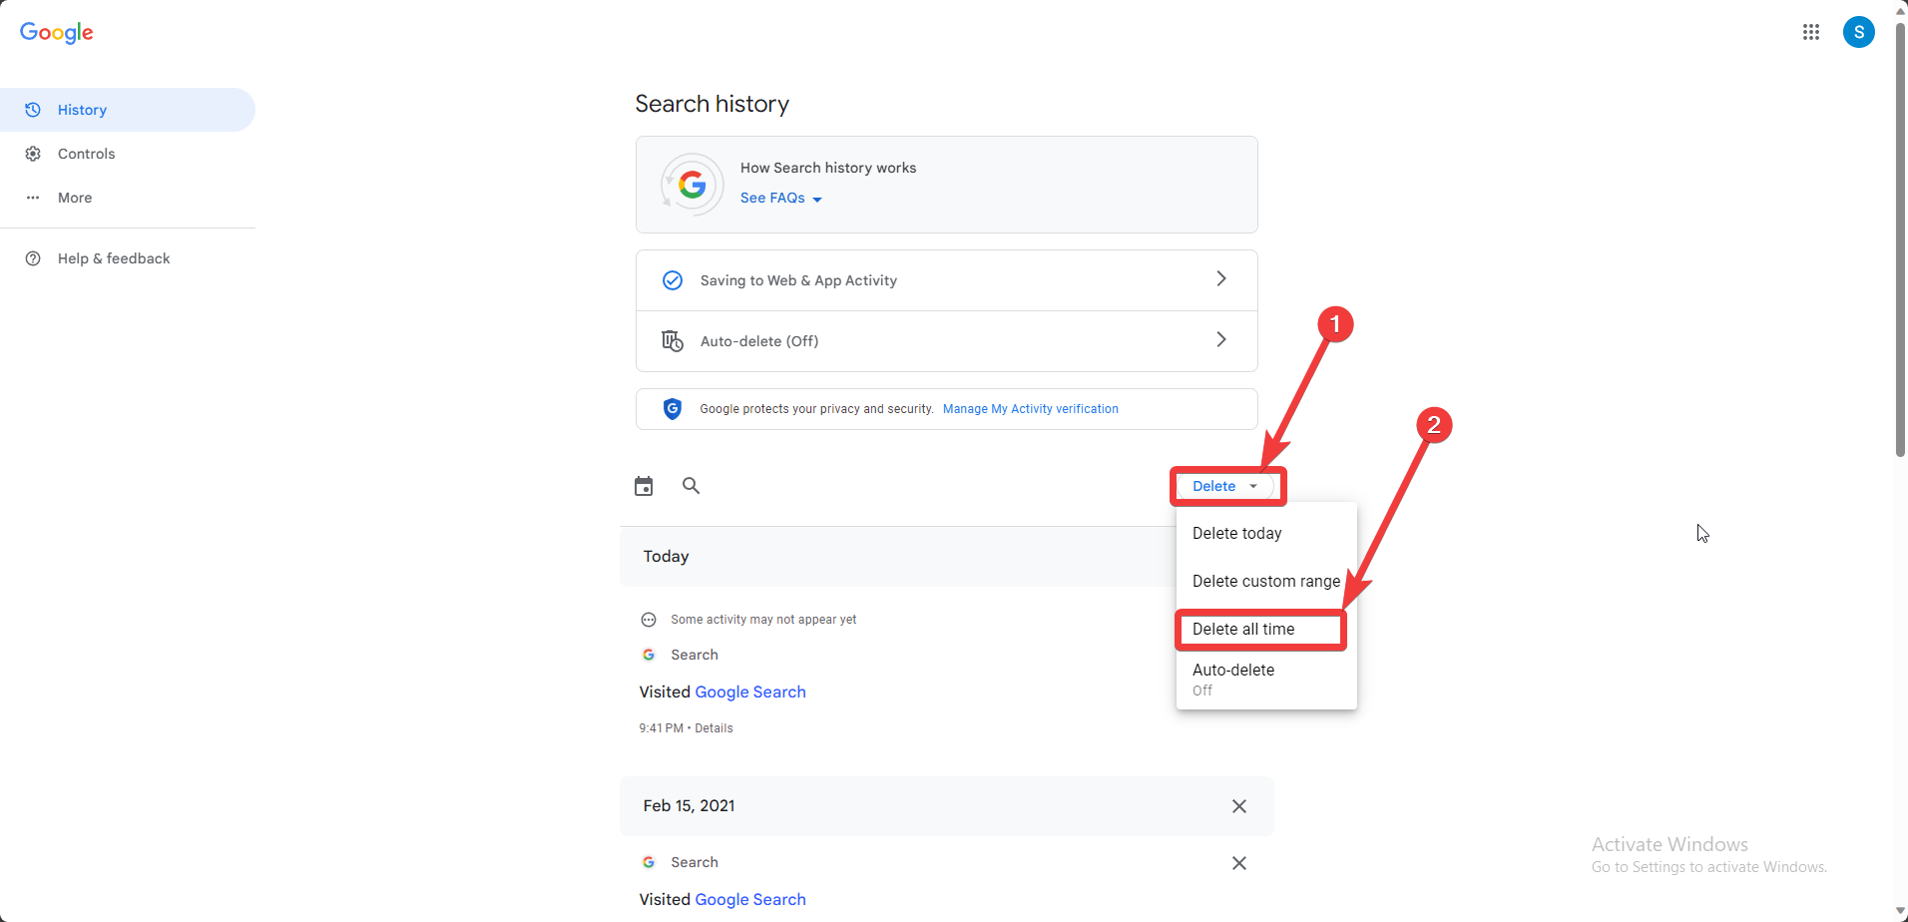Remove the Feb 15 Search entry with X
Viewport: 1908px width, 922px height.
[x=1239, y=863]
